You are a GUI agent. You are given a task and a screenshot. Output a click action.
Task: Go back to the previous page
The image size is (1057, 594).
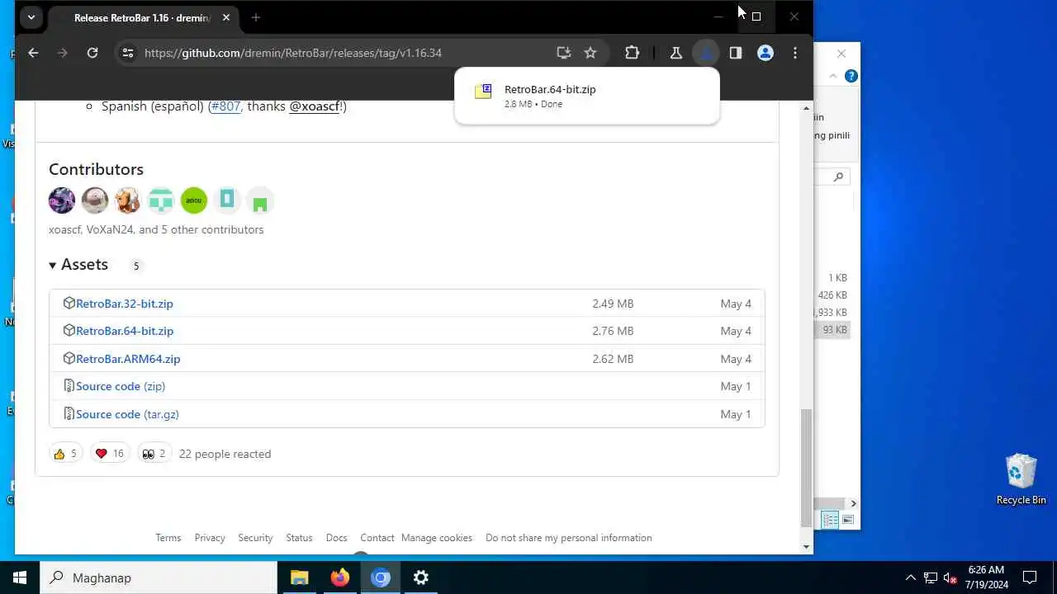coord(33,53)
